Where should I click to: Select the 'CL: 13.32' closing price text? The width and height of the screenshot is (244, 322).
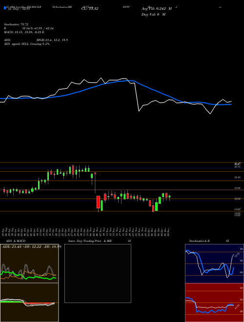90,9
